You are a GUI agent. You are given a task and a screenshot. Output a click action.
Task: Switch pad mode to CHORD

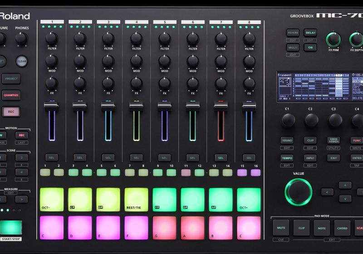pos(342,227)
